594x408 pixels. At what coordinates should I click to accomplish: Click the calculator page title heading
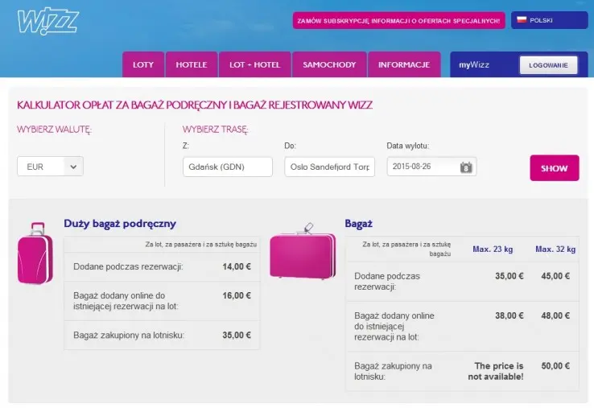tap(195, 105)
